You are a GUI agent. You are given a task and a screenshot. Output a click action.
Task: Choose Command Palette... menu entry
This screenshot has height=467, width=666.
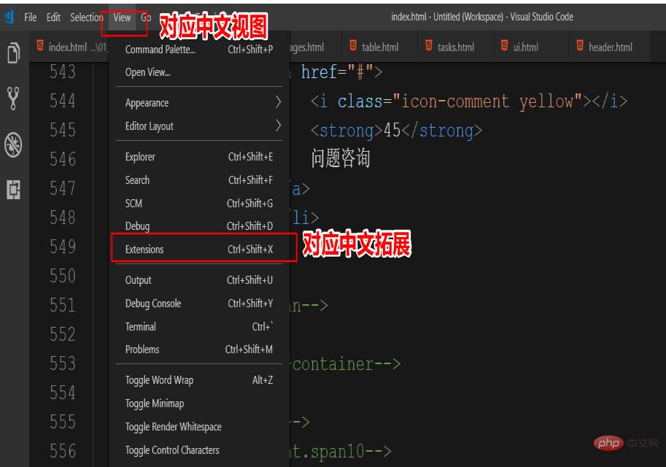click(160, 50)
